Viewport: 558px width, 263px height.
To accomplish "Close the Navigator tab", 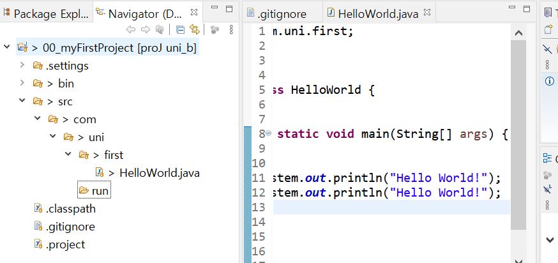I will click(x=194, y=12).
